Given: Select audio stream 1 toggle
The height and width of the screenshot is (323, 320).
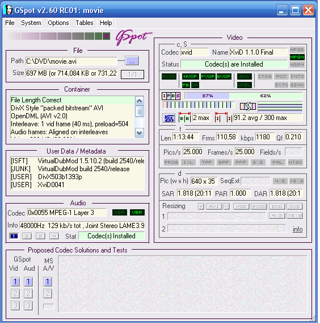Looking at the screenshot, I should [14, 236].
